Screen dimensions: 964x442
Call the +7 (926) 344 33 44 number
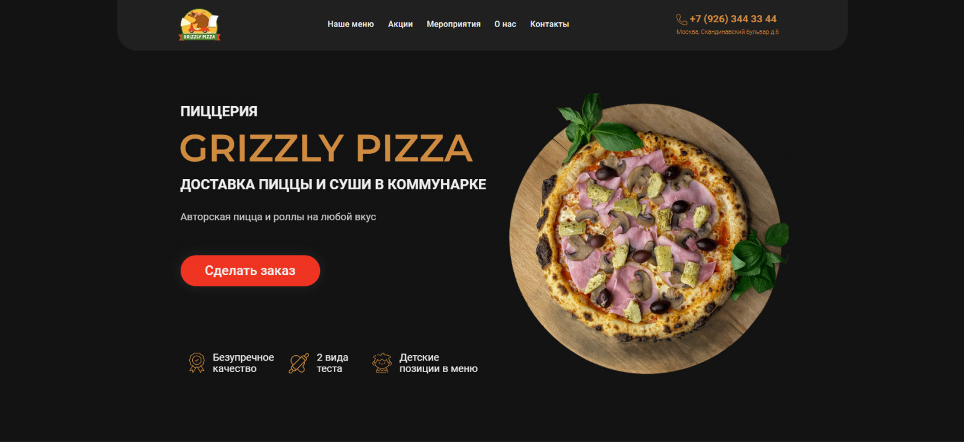click(x=733, y=19)
